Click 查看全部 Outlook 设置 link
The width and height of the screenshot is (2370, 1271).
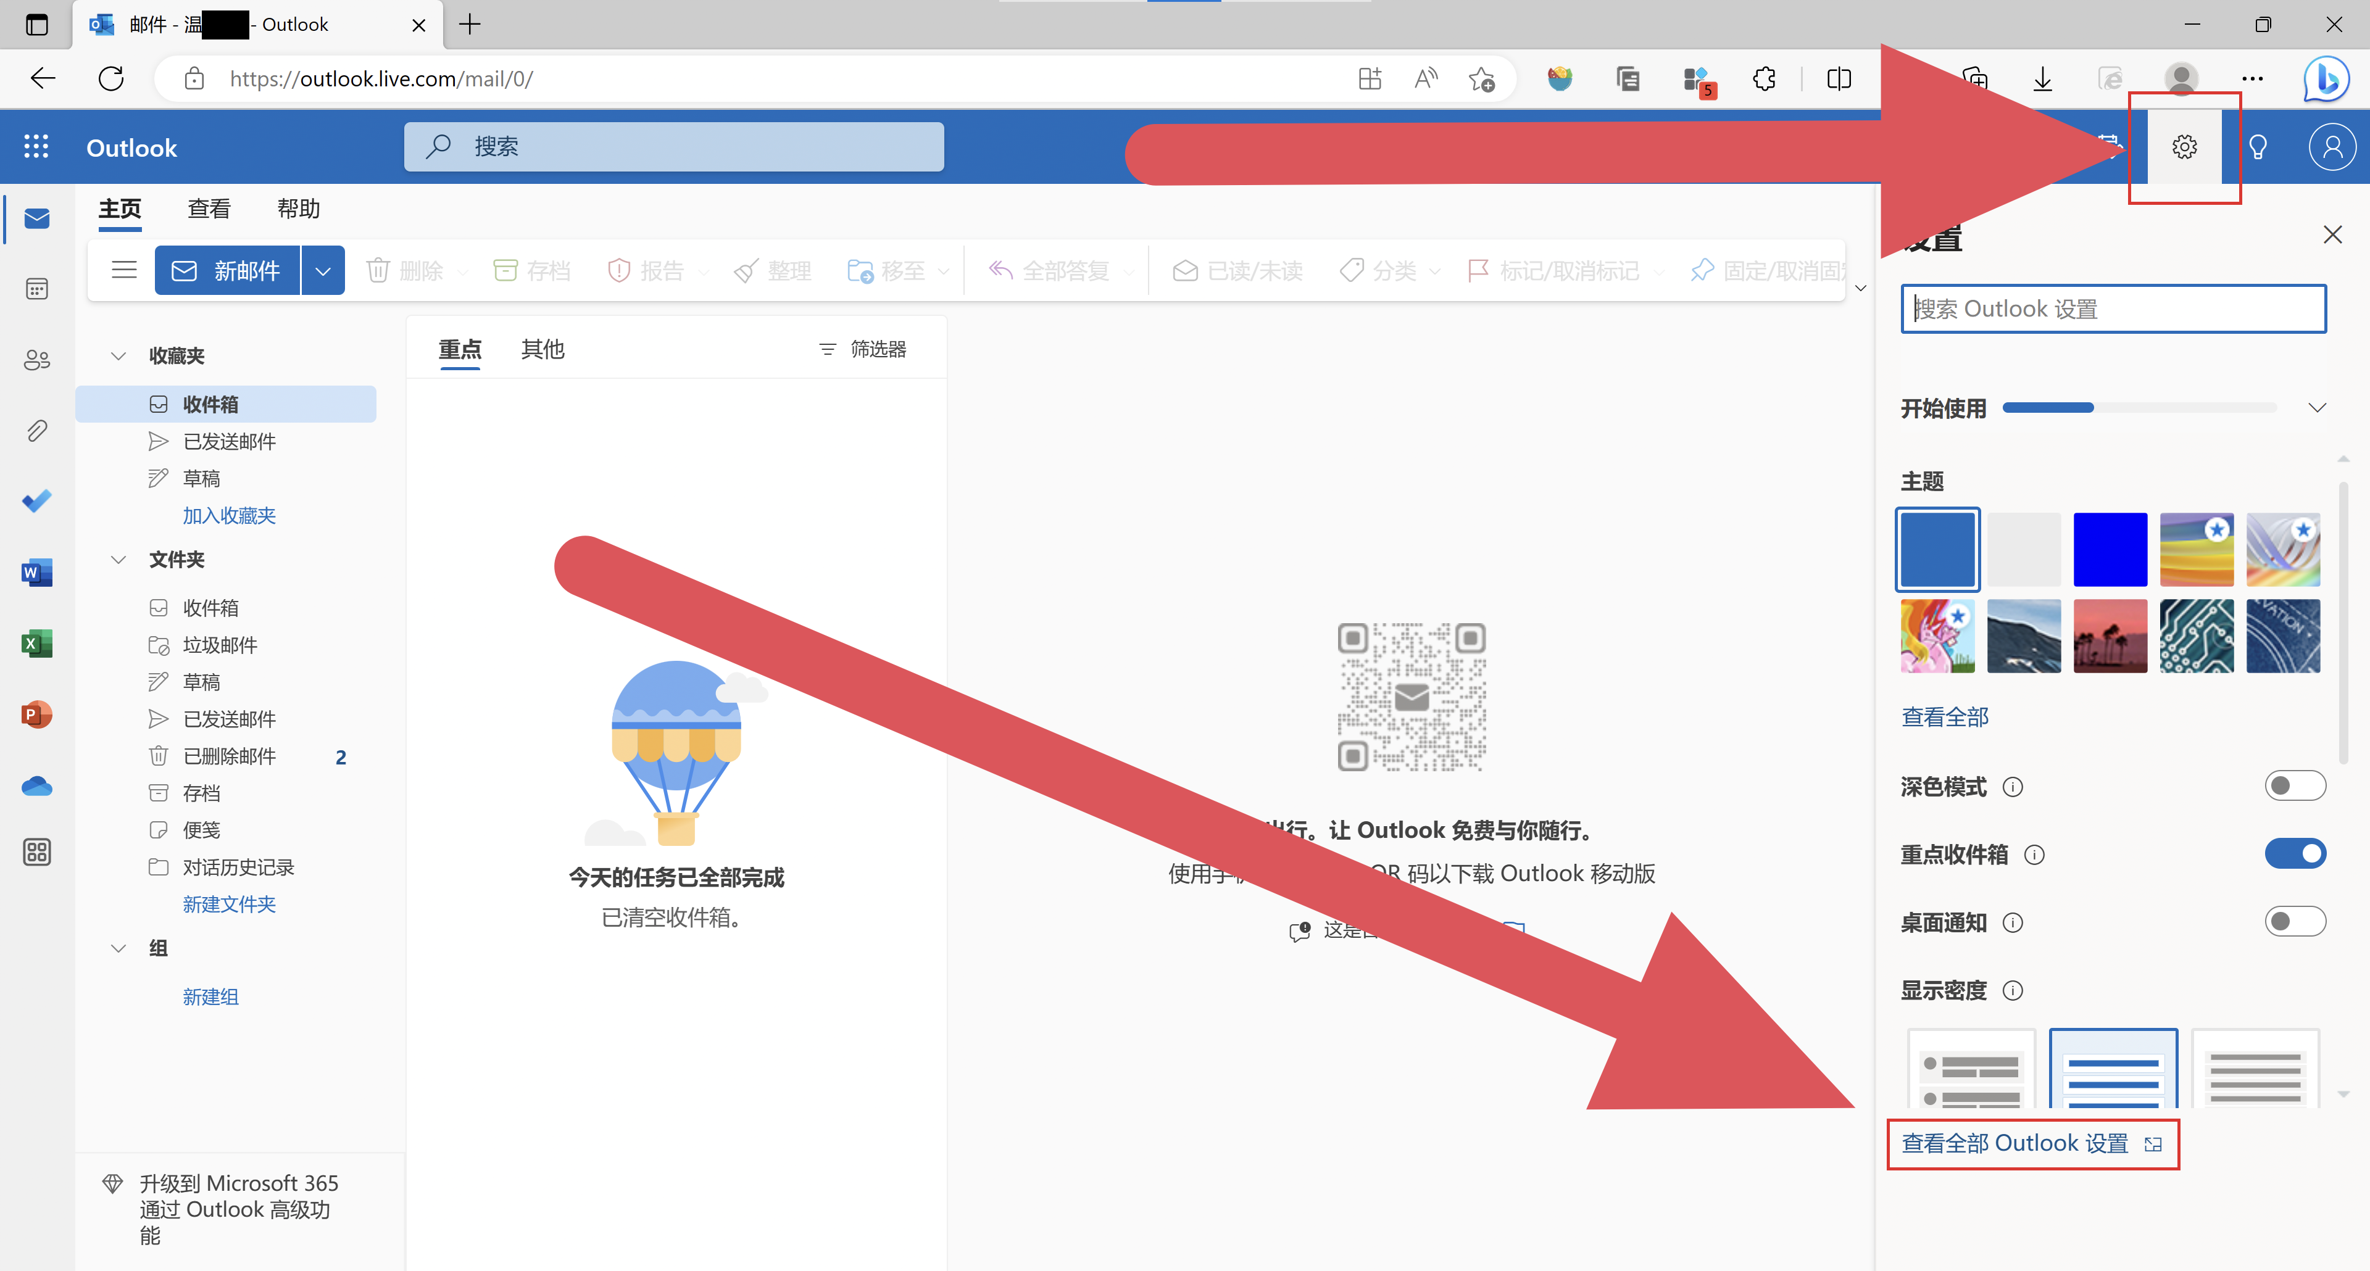[x=2015, y=1143]
